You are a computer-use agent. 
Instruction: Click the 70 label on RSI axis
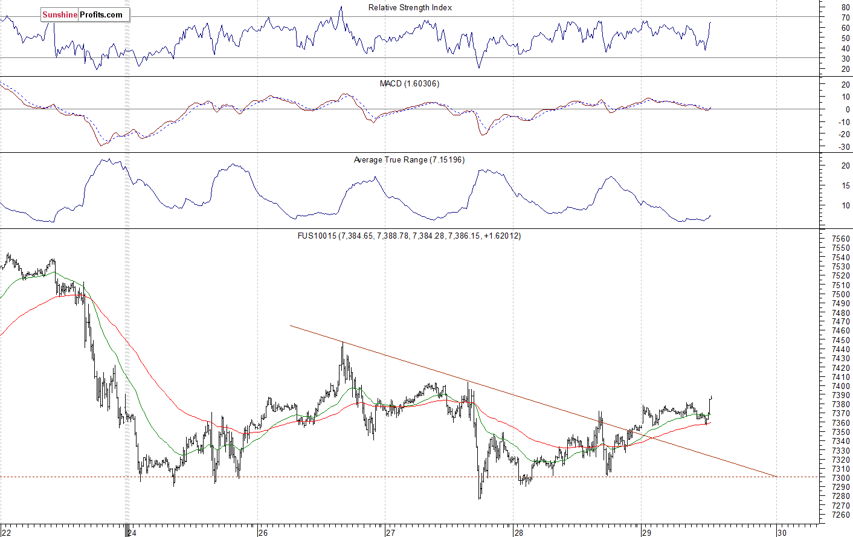845,18
